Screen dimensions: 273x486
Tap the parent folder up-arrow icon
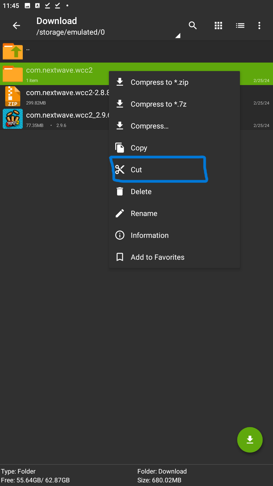pyautogui.click(x=13, y=51)
